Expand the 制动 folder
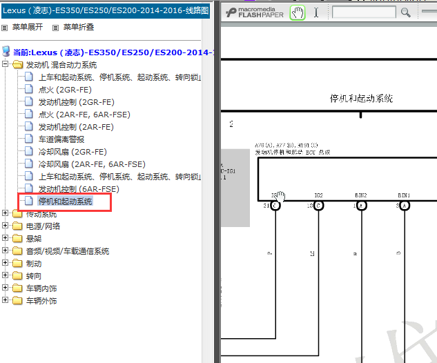Viewport: 437px width, 363px height. (x=5, y=262)
